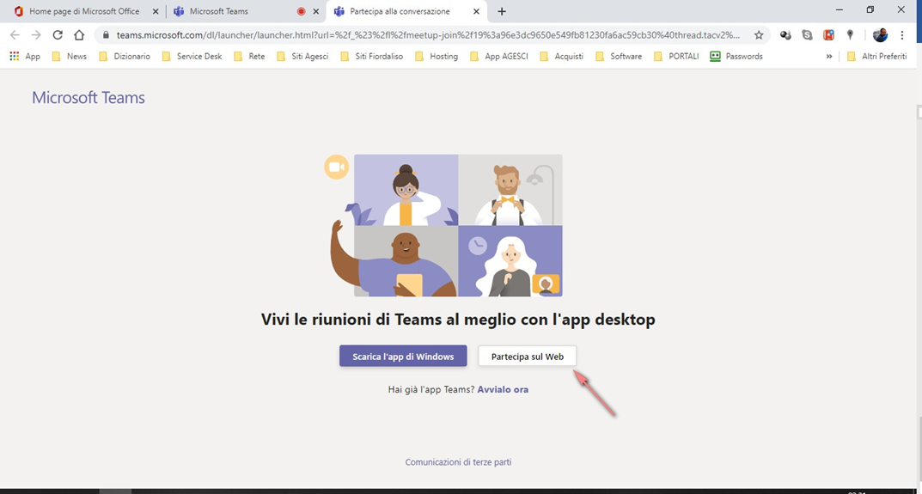Click the Scarica l'app di Windows button
Image resolution: width=922 pixels, height=494 pixels.
click(403, 356)
